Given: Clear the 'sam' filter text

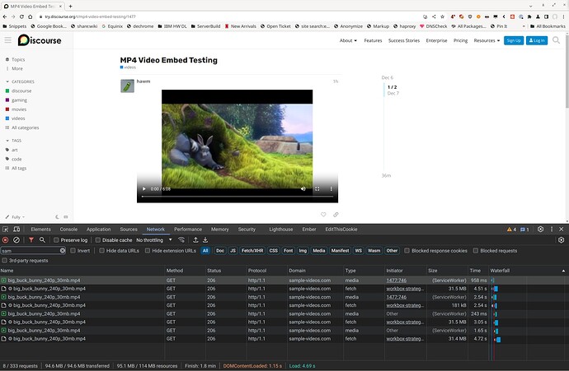Looking at the screenshot, I should coord(63,250).
